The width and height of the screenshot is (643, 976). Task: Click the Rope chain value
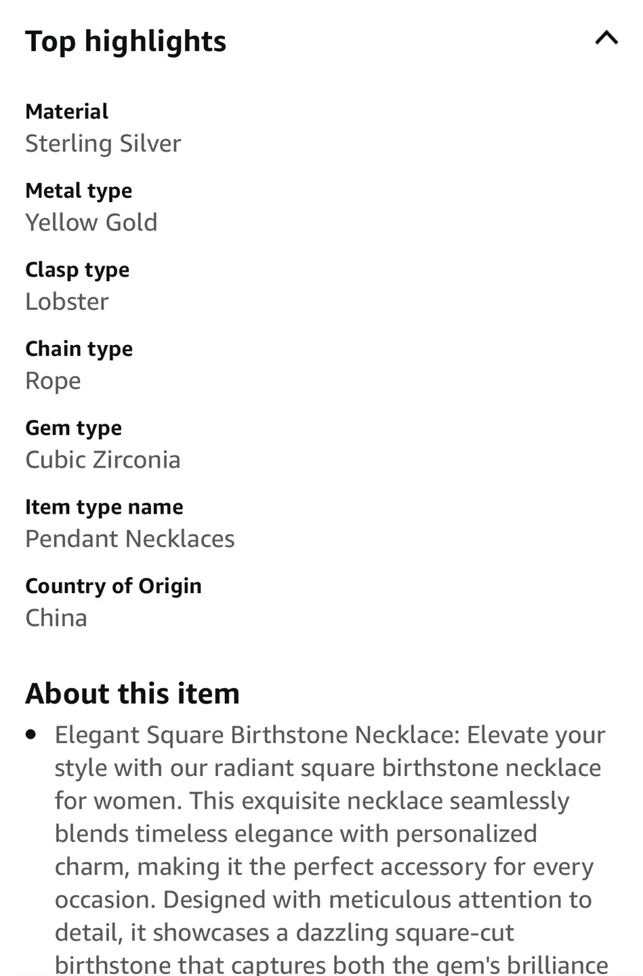[x=53, y=381]
